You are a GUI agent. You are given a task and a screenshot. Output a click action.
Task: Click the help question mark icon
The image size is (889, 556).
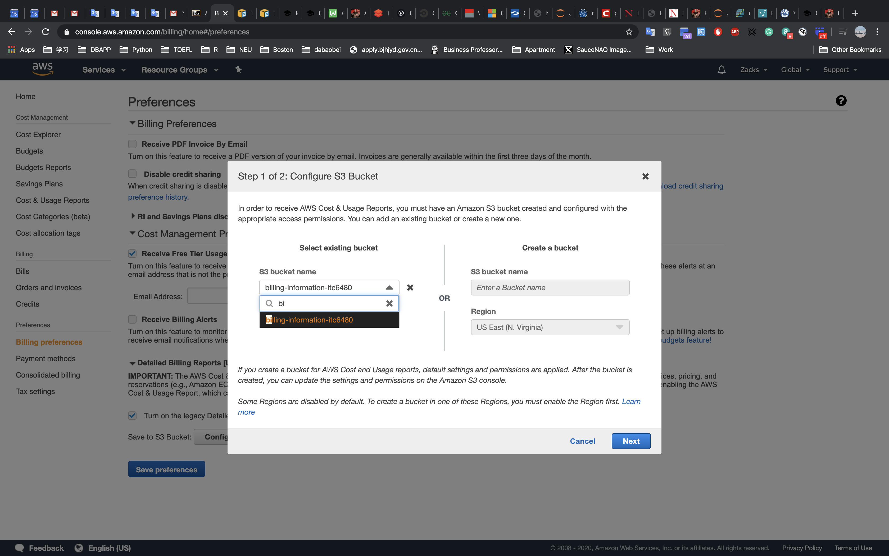click(x=841, y=101)
